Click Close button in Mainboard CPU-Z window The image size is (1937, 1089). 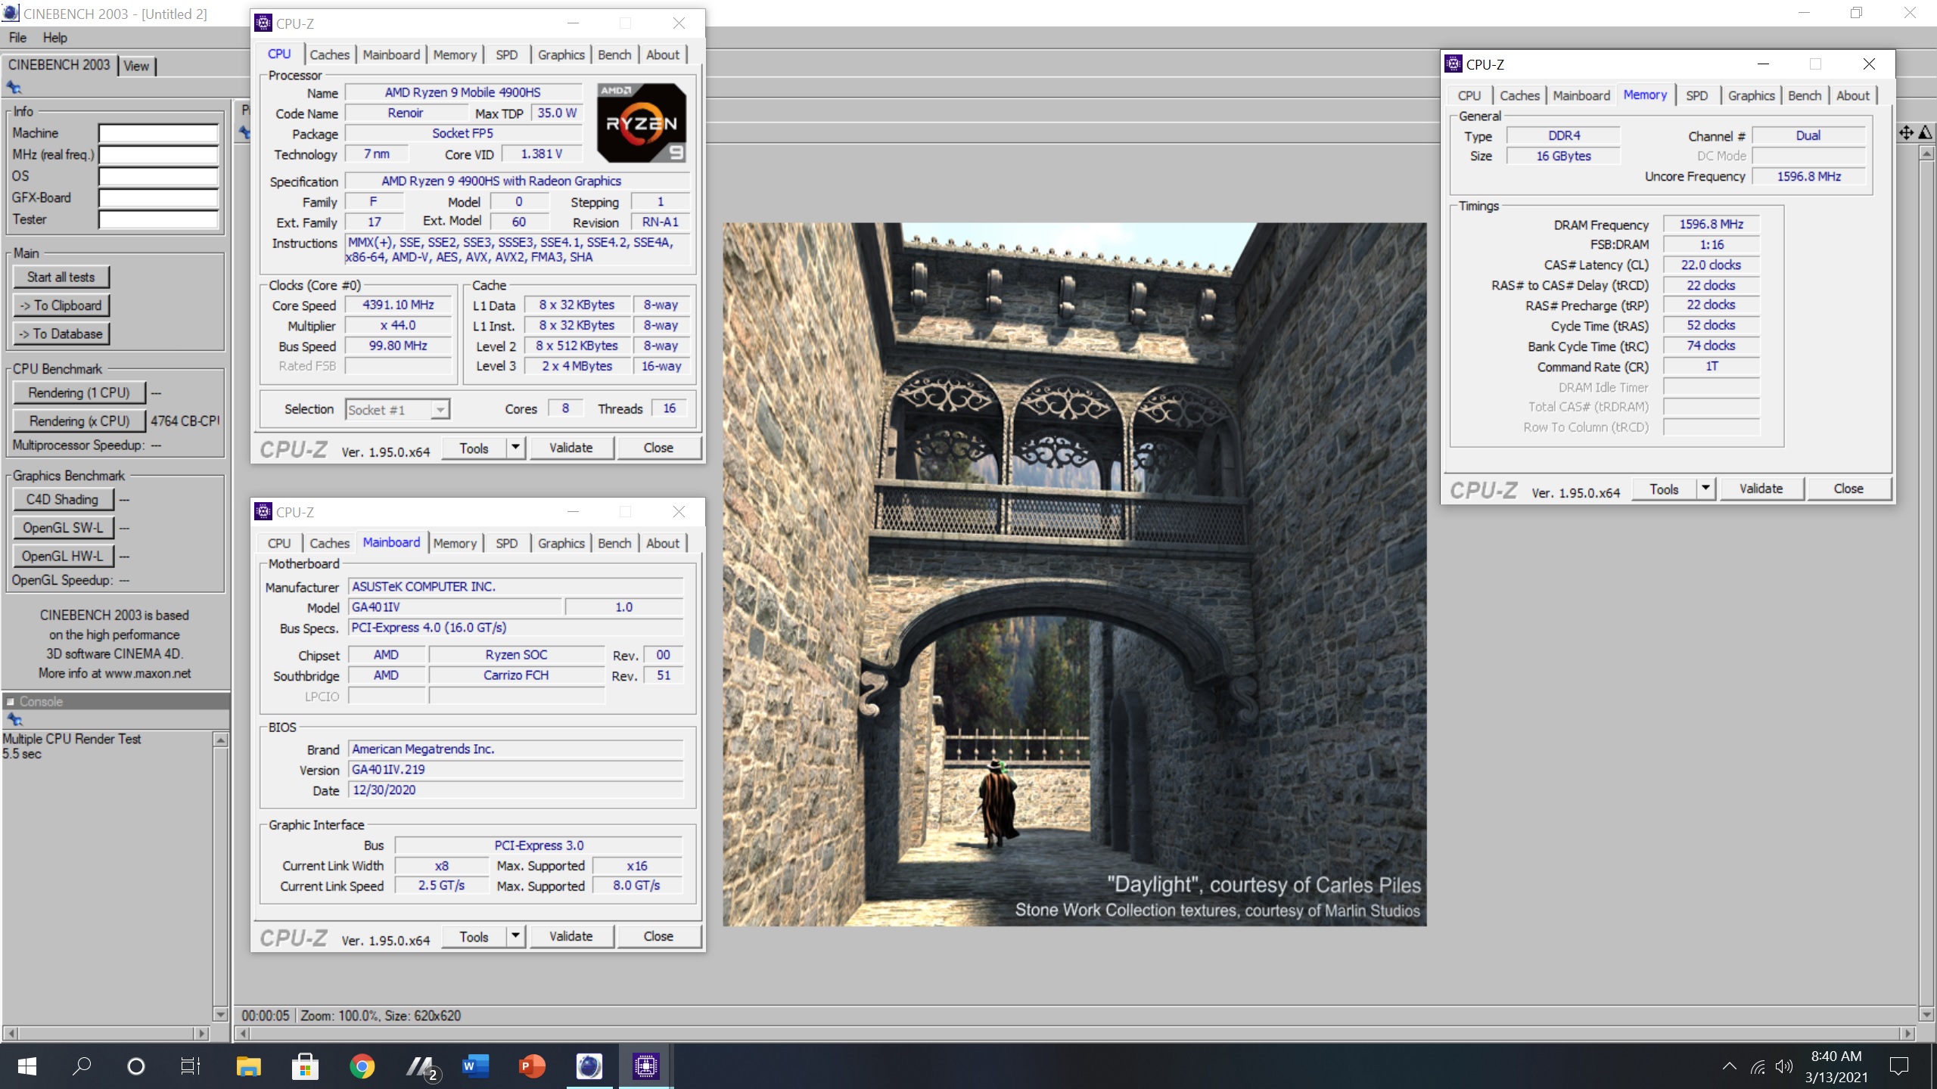(x=658, y=936)
